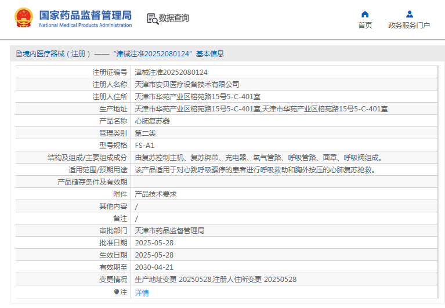The image size is (445, 308).
Task: Click the 适用范围 intended use description
Action: [x=255, y=170]
